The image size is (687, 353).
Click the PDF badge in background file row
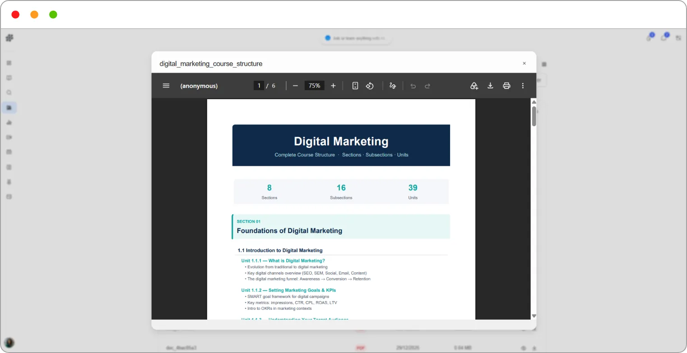(360, 348)
